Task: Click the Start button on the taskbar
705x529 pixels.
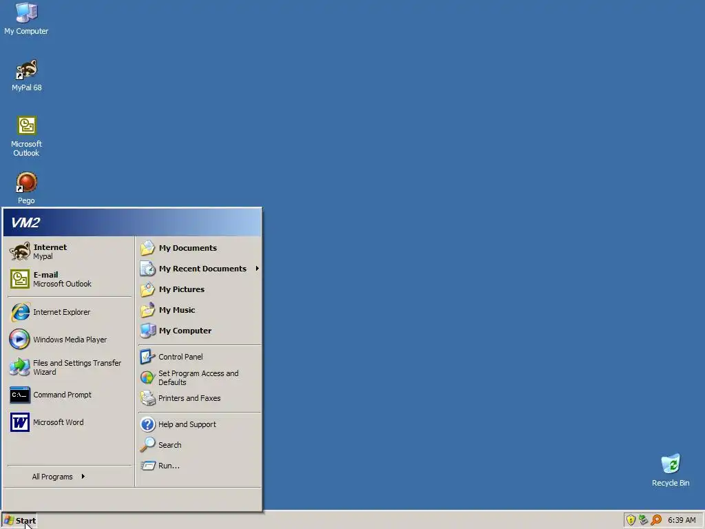Action: pos(19,521)
